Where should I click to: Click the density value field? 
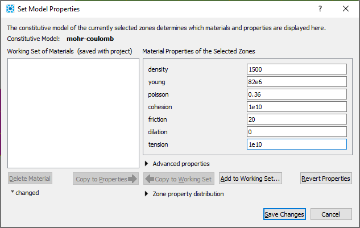(296, 69)
